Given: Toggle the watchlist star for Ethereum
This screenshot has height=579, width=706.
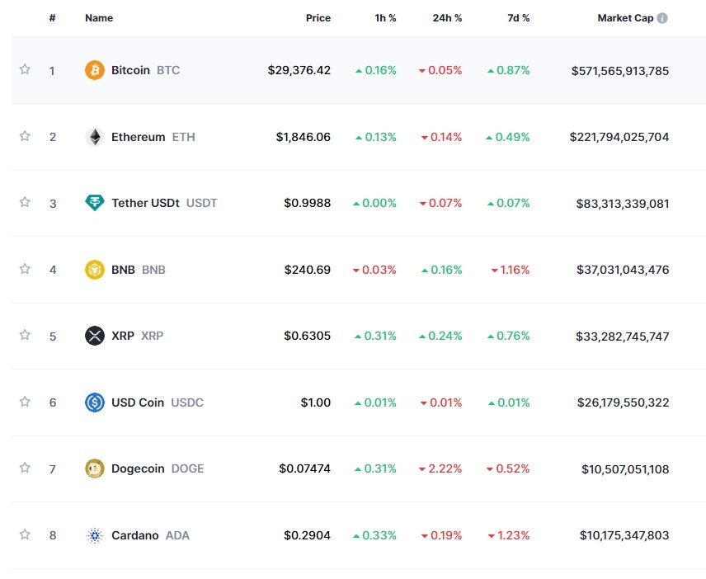Looking at the screenshot, I should point(25,136).
